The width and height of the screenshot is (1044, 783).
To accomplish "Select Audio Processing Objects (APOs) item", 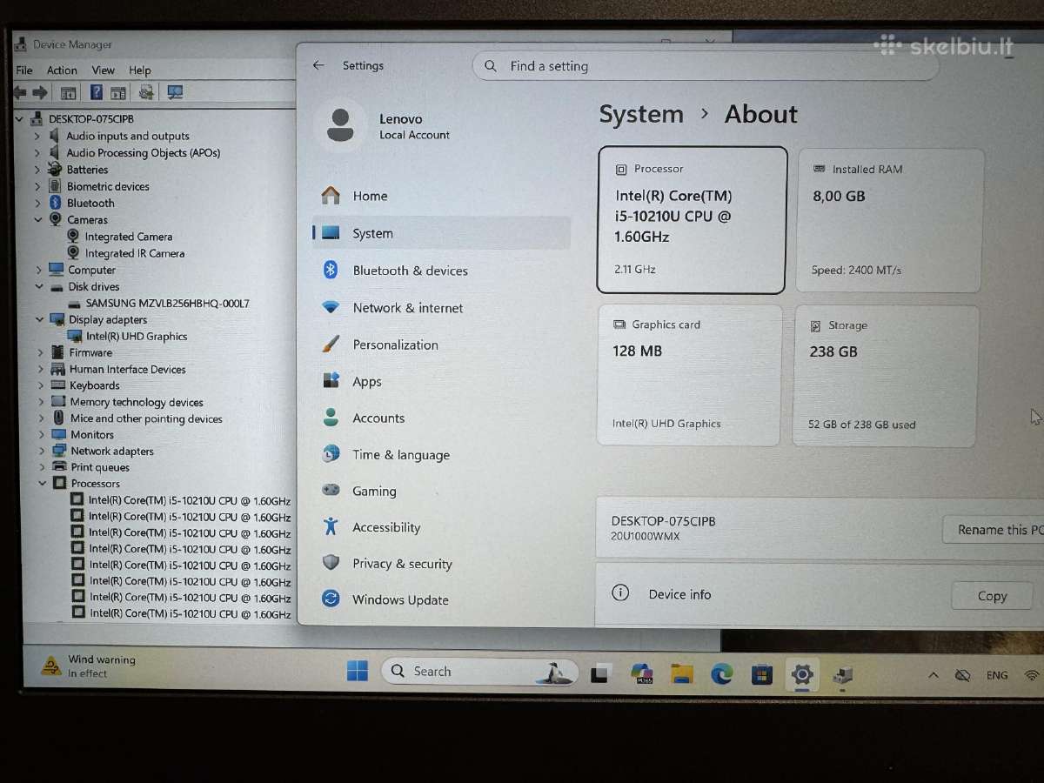I will click(x=143, y=152).
